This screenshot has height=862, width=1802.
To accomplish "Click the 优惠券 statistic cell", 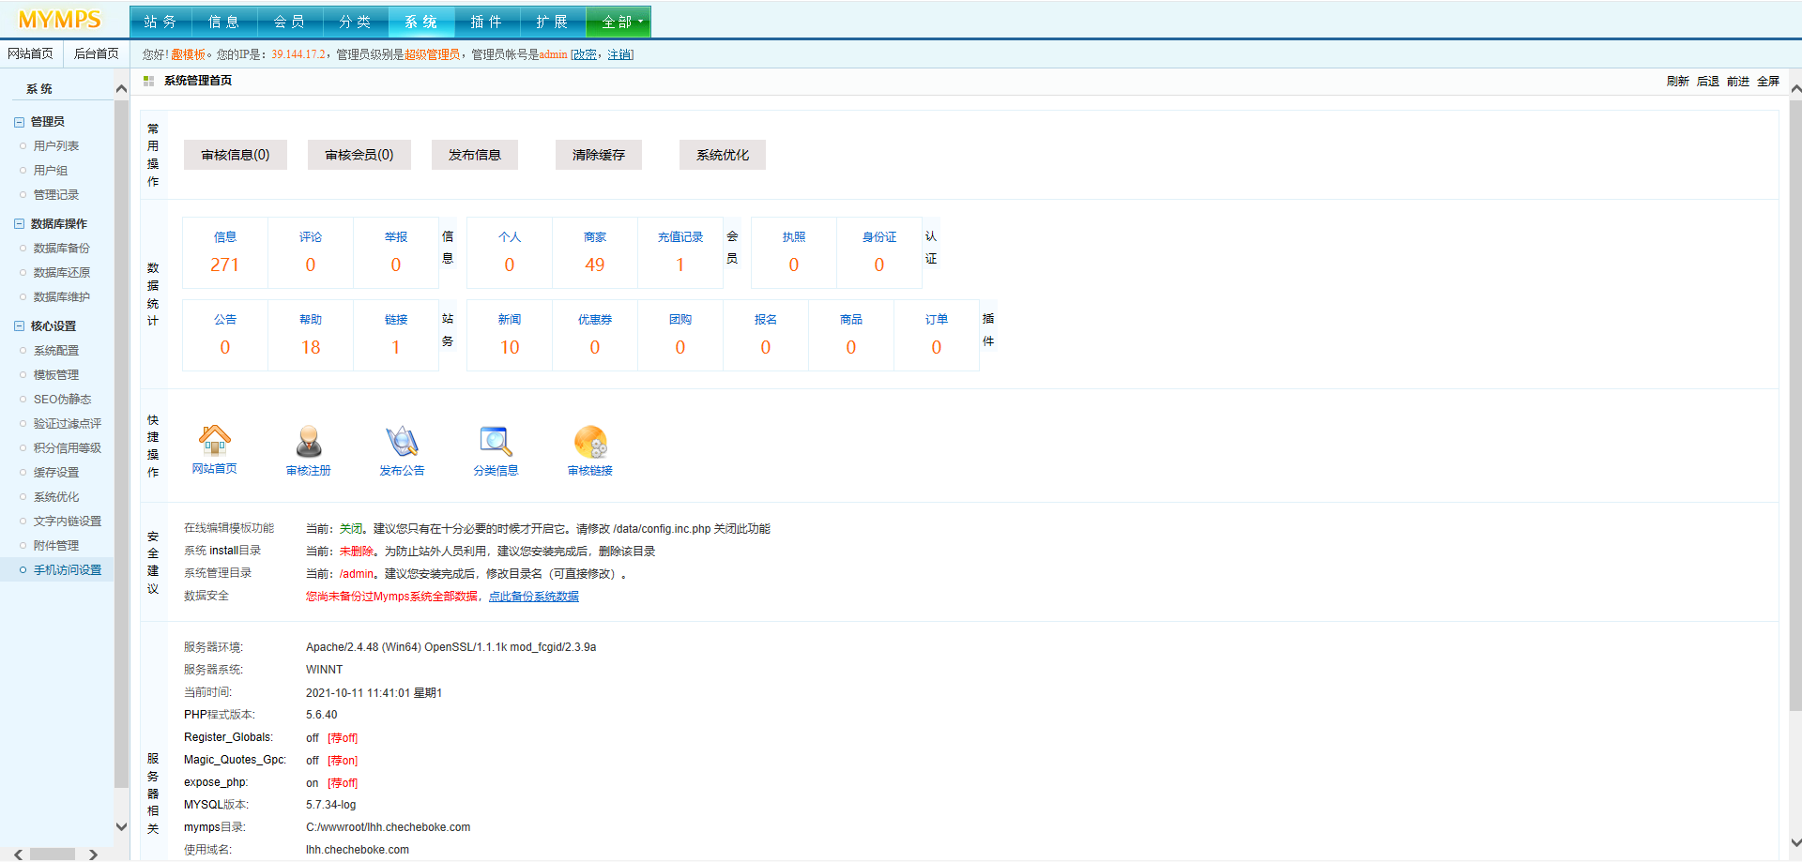I will [x=595, y=336].
